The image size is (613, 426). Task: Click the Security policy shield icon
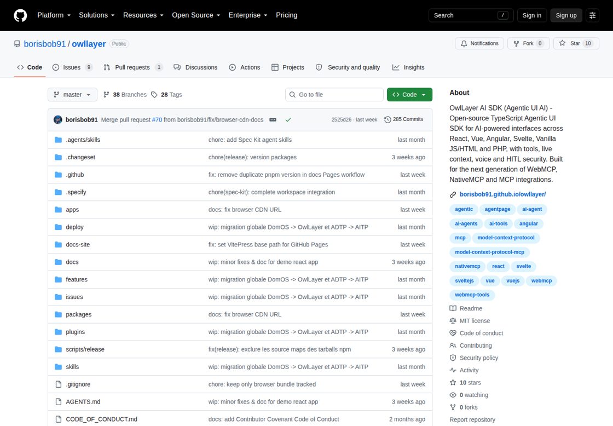[453, 358]
